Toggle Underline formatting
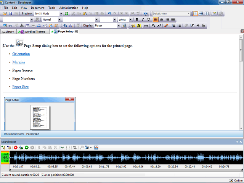Screen dimensions: 244x183 coord(148,19)
